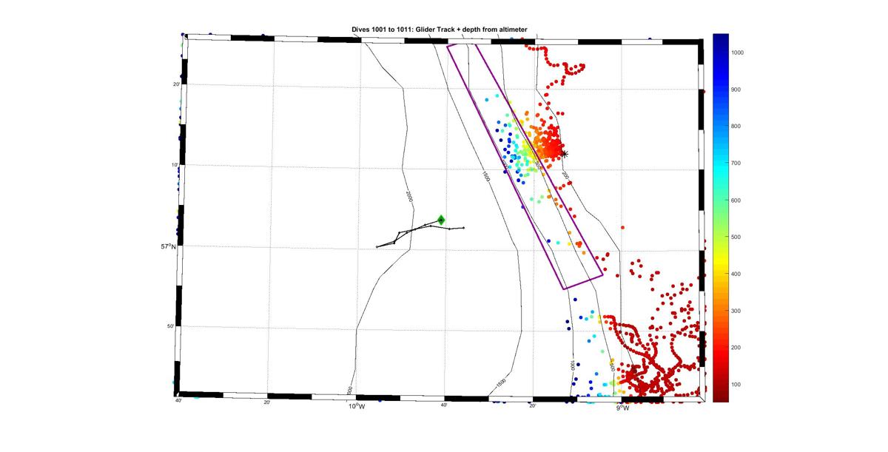
Task: Click the colorbar tick label '700'
Action: (x=737, y=163)
